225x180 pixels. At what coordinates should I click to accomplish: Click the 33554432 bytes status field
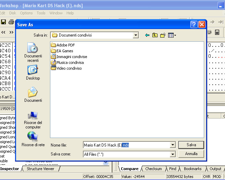tap(184, 177)
